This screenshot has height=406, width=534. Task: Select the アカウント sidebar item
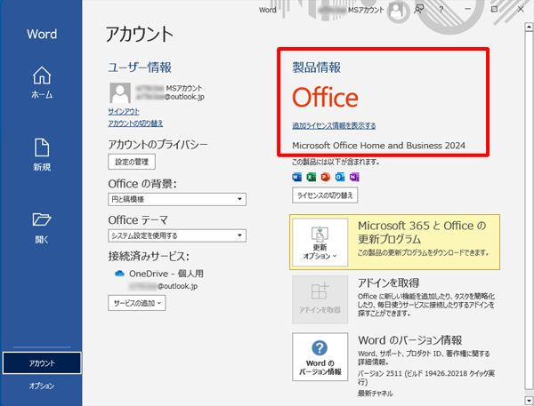pyautogui.click(x=42, y=362)
